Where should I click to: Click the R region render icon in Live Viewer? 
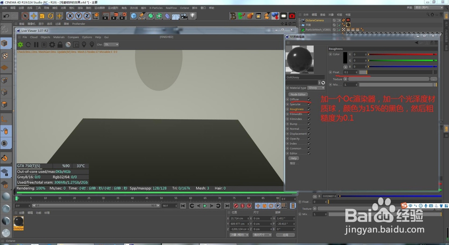click(44, 45)
